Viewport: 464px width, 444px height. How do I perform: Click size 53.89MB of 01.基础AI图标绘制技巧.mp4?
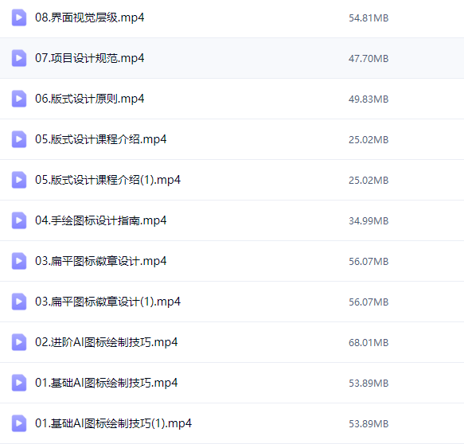(x=368, y=383)
